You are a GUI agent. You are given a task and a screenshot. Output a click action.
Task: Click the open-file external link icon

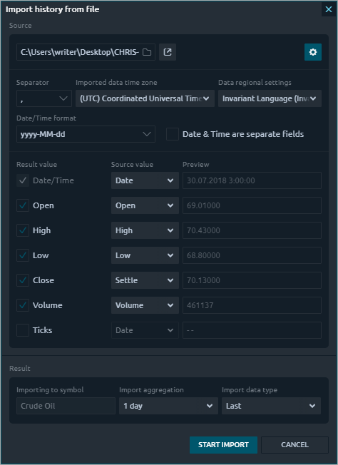(x=168, y=52)
